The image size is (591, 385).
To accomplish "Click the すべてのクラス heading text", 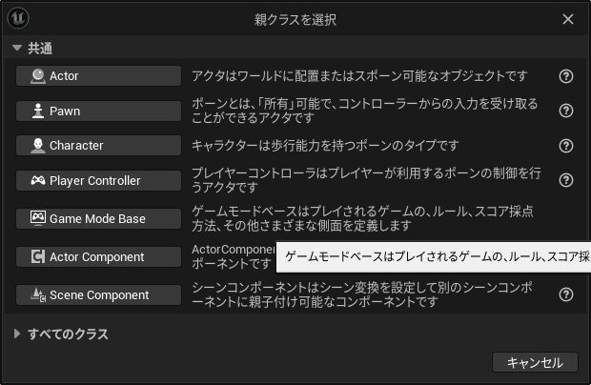I will pyautogui.click(x=68, y=334).
